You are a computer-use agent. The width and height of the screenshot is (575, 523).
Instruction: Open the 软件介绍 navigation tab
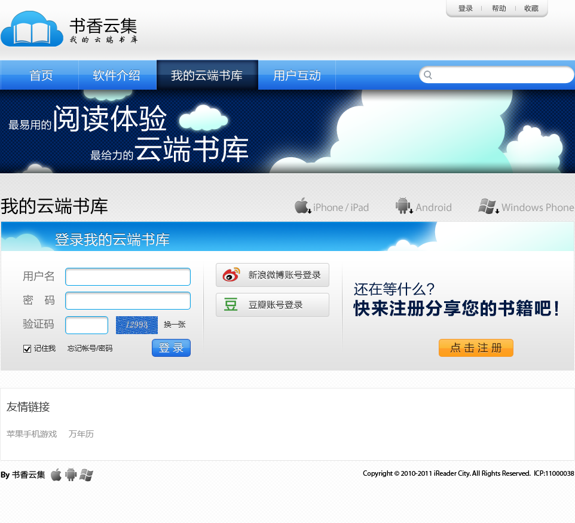[117, 75]
